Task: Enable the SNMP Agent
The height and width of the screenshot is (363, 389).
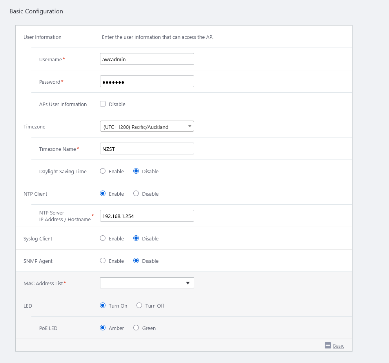Action: 103,261
